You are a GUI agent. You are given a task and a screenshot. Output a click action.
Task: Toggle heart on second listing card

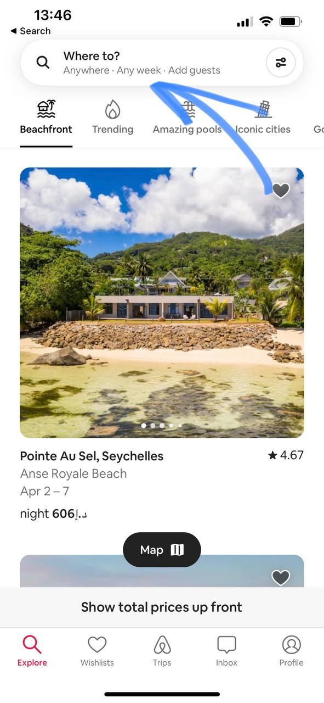point(281,577)
